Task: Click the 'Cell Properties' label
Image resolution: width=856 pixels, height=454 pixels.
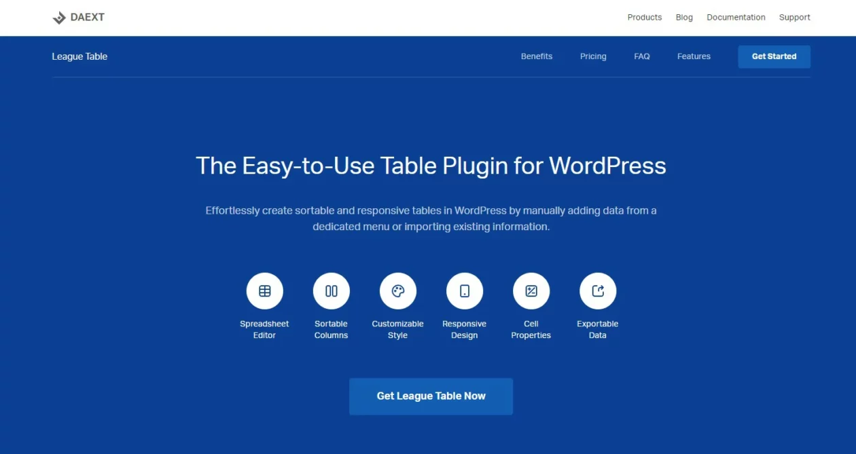Action: 531,330
